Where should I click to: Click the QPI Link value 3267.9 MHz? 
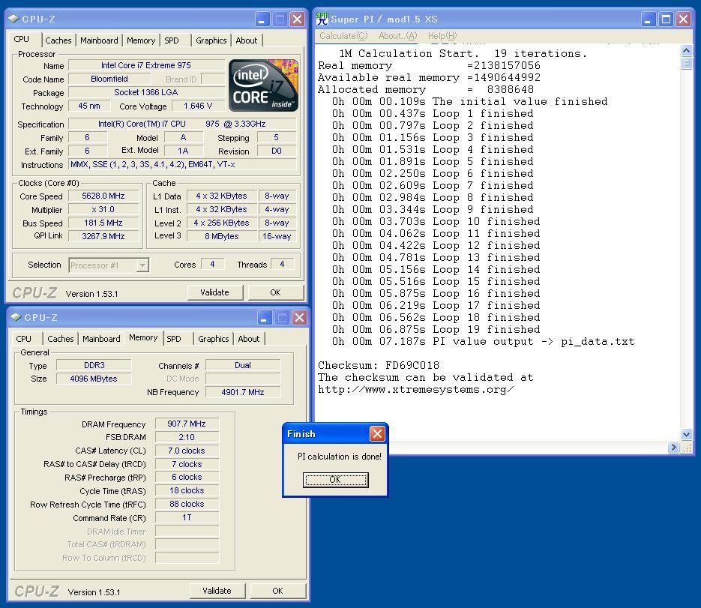(103, 236)
